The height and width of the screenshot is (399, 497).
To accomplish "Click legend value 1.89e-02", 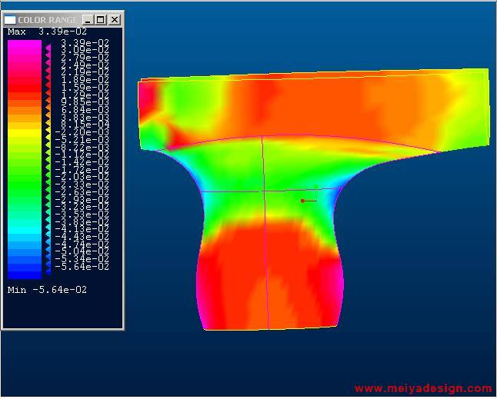I will (x=85, y=80).
